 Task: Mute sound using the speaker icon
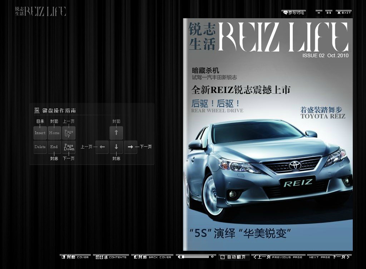(179, 257)
